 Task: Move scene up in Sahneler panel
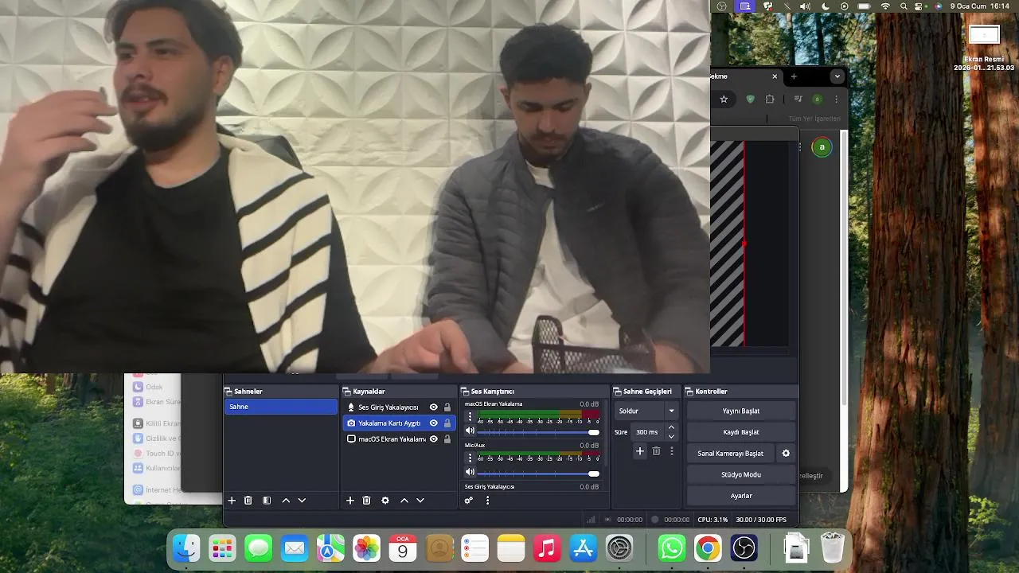point(286,501)
